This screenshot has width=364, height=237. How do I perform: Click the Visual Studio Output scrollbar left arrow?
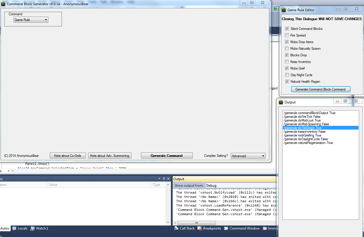click(175, 223)
